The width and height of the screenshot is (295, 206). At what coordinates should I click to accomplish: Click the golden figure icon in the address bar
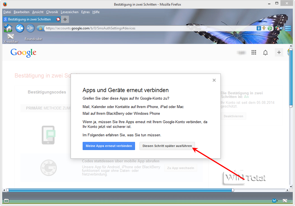[264, 28]
